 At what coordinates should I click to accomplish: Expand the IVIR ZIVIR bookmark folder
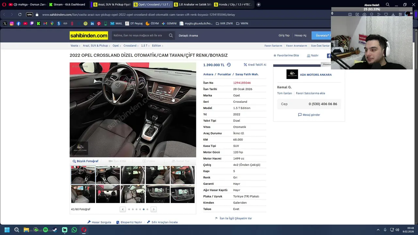click(x=224, y=23)
